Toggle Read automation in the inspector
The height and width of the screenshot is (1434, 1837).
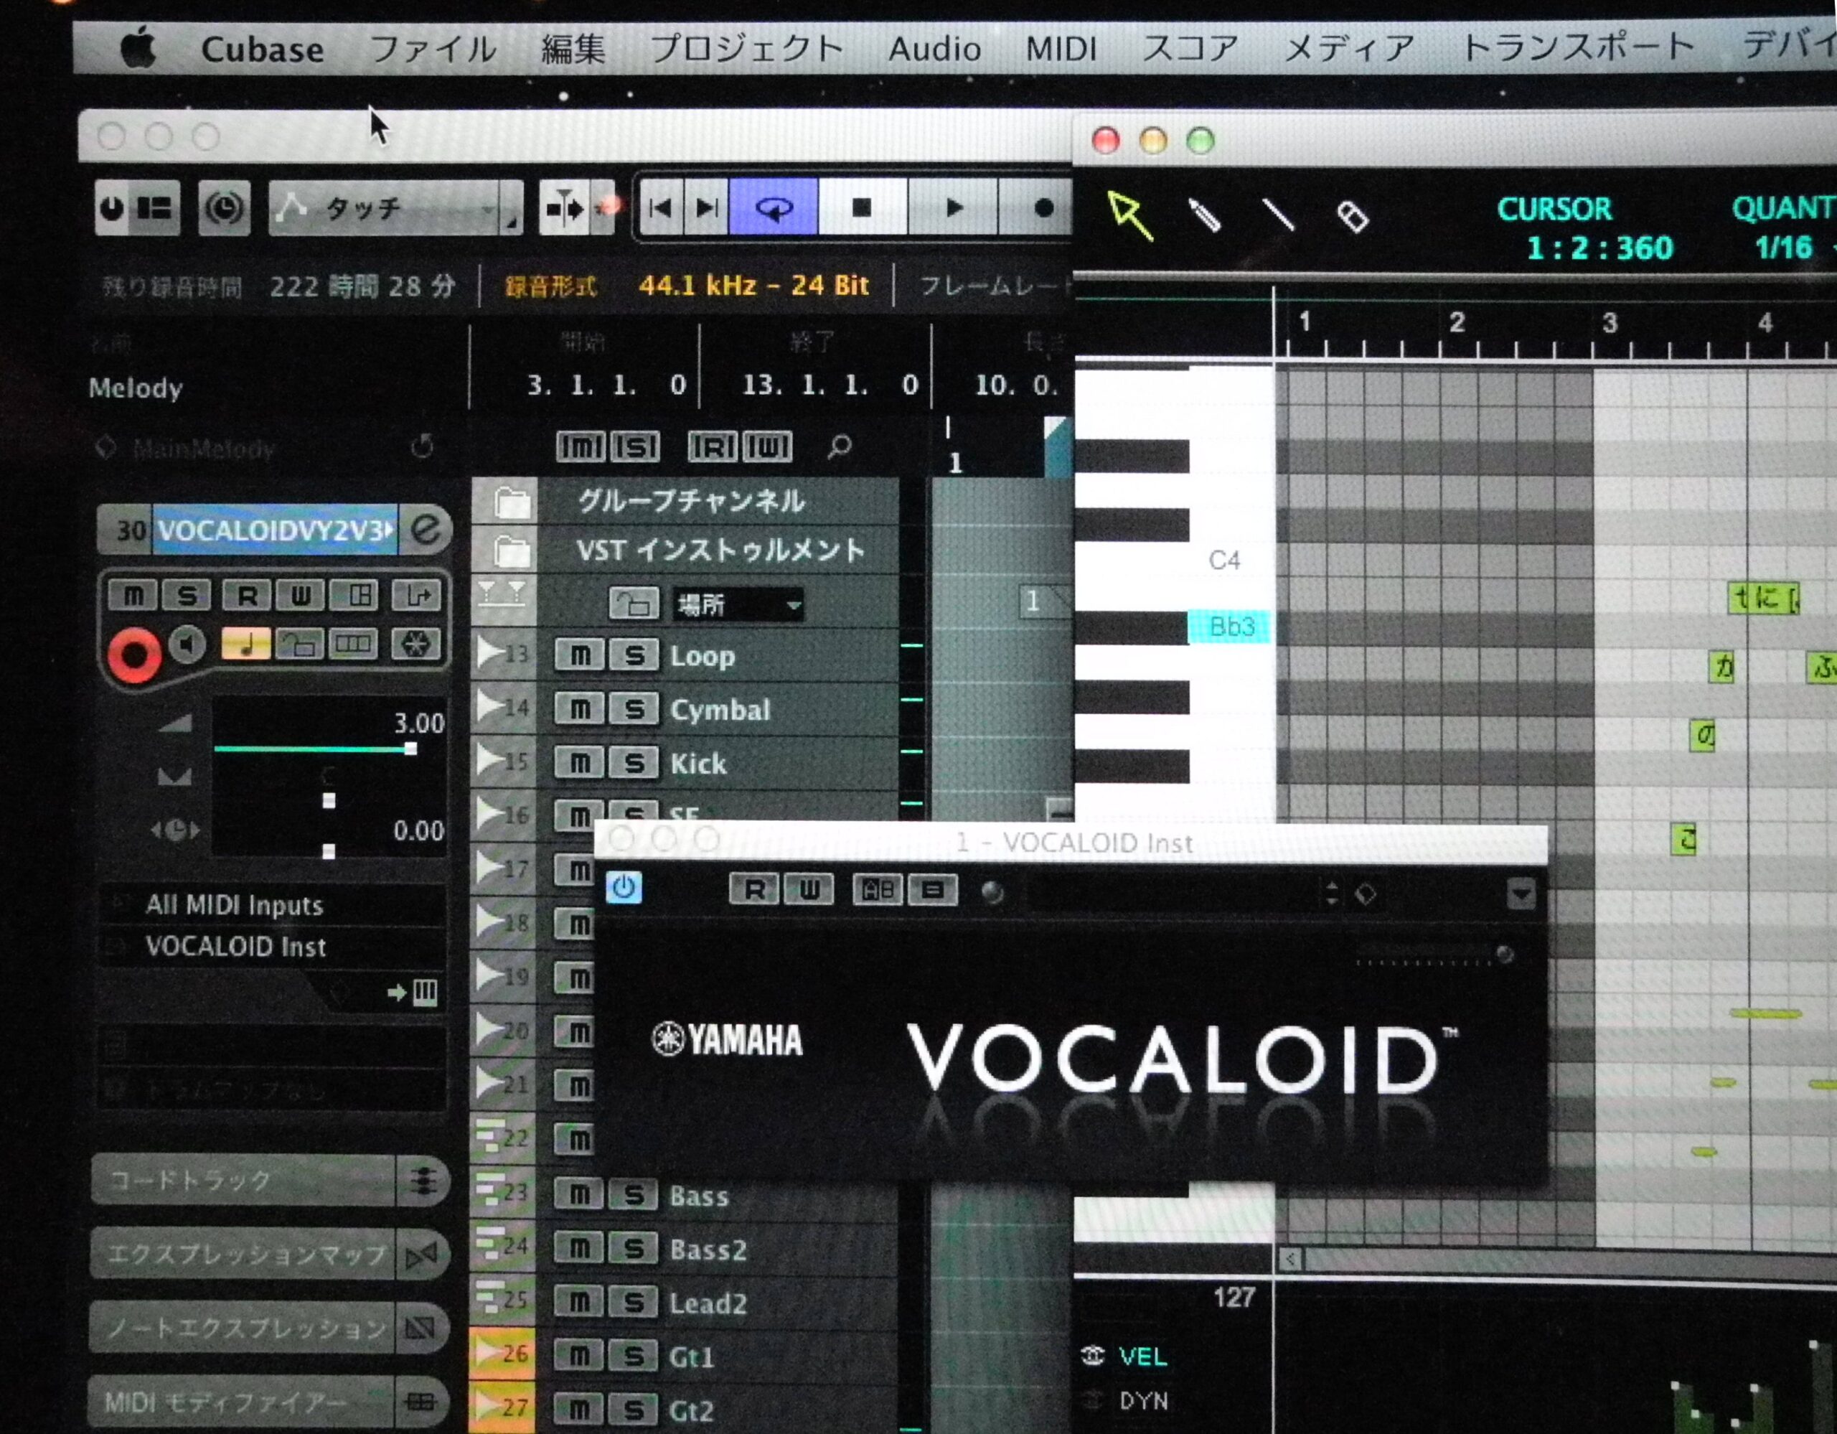(248, 596)
